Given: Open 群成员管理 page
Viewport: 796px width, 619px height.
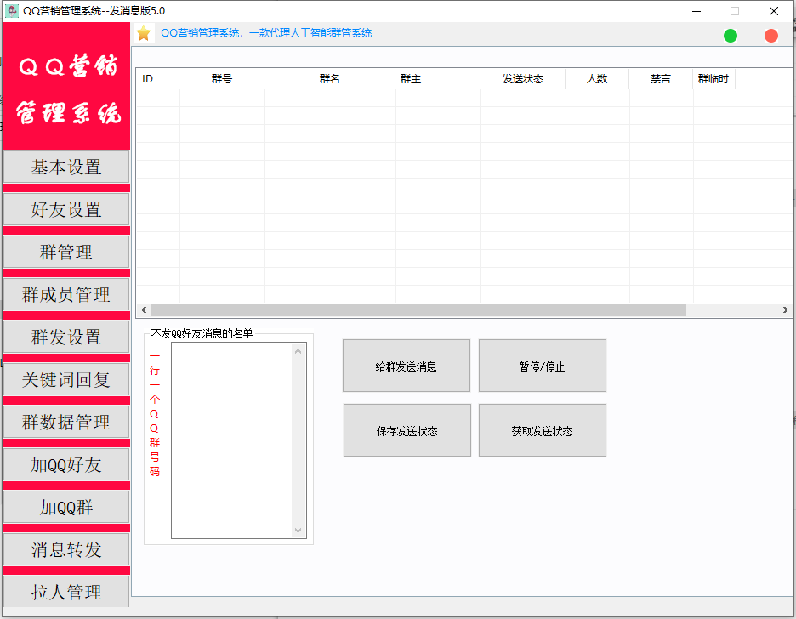Looking at the screenshot, I should coord(66,295).
